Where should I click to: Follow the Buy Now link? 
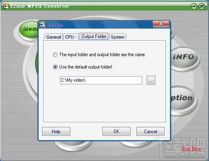[191, 149]
